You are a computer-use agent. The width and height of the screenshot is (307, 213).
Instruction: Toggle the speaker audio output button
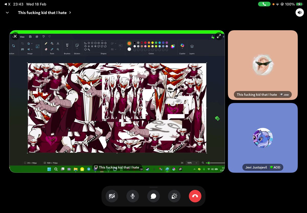click(300, 13)
